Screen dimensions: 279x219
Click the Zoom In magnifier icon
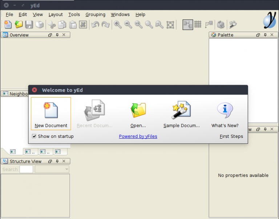tap(118, 25)
